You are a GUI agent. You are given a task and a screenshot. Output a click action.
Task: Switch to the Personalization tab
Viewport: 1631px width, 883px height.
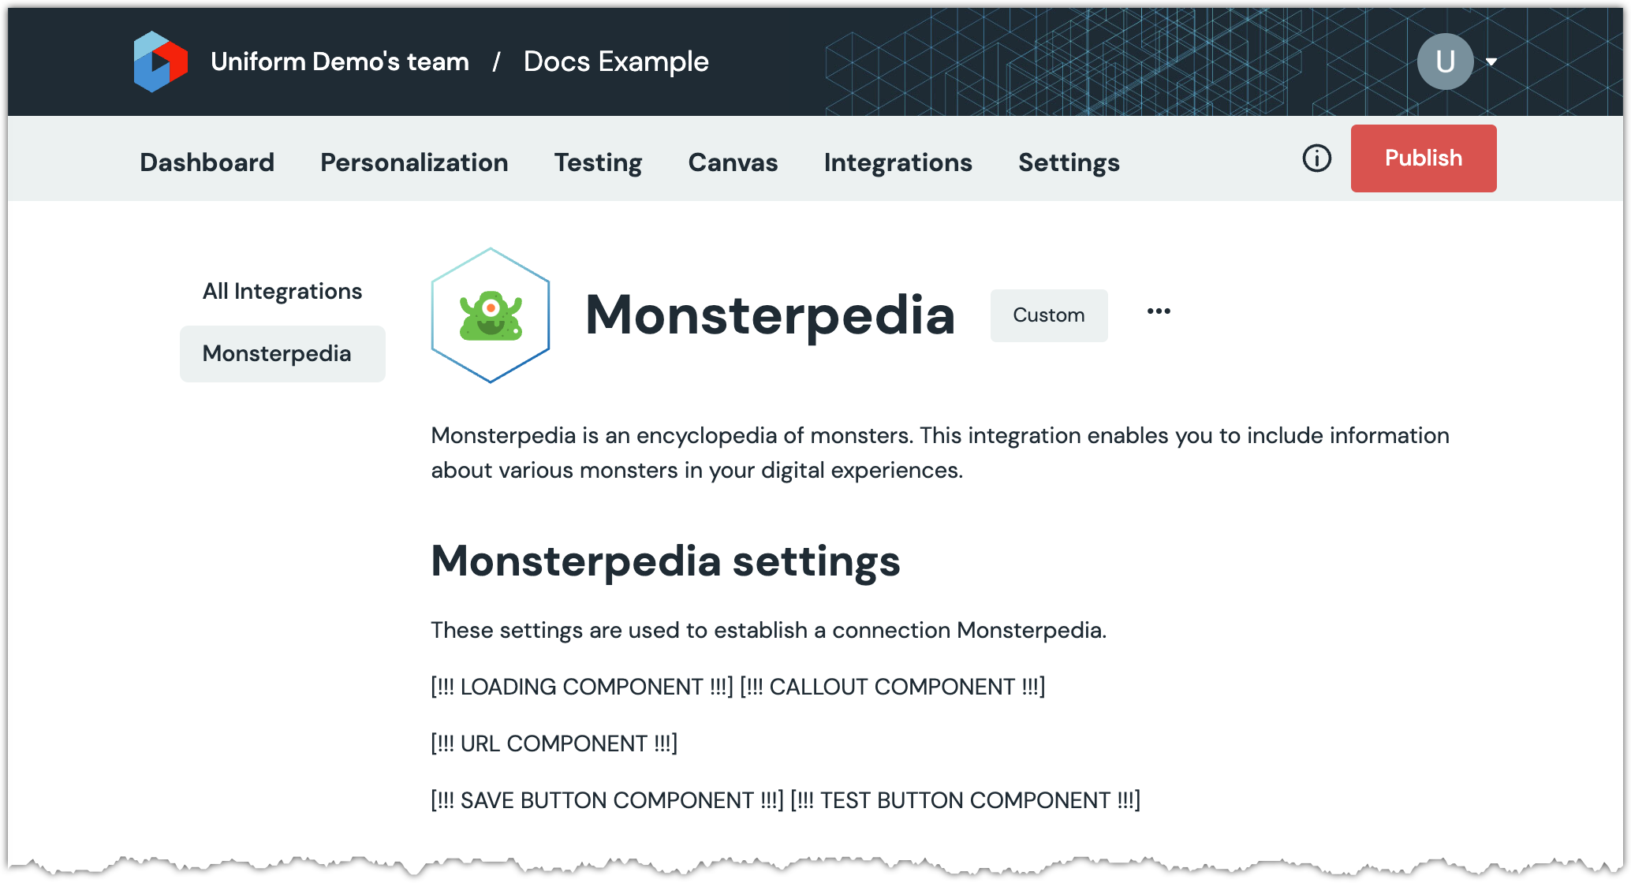tap(414, 162)
